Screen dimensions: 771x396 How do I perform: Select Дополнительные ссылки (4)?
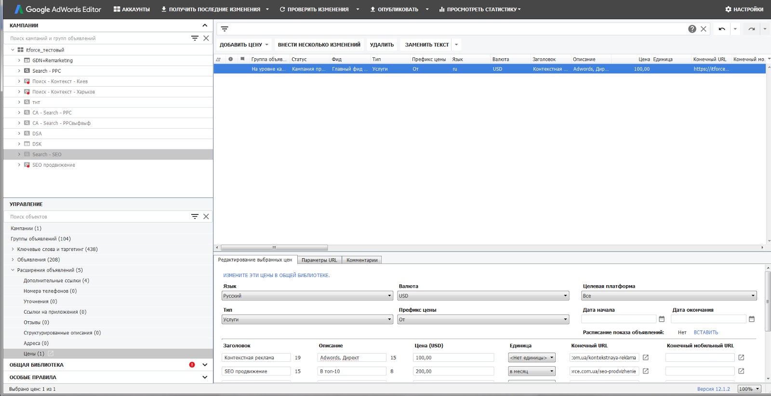tap(56, 280)
